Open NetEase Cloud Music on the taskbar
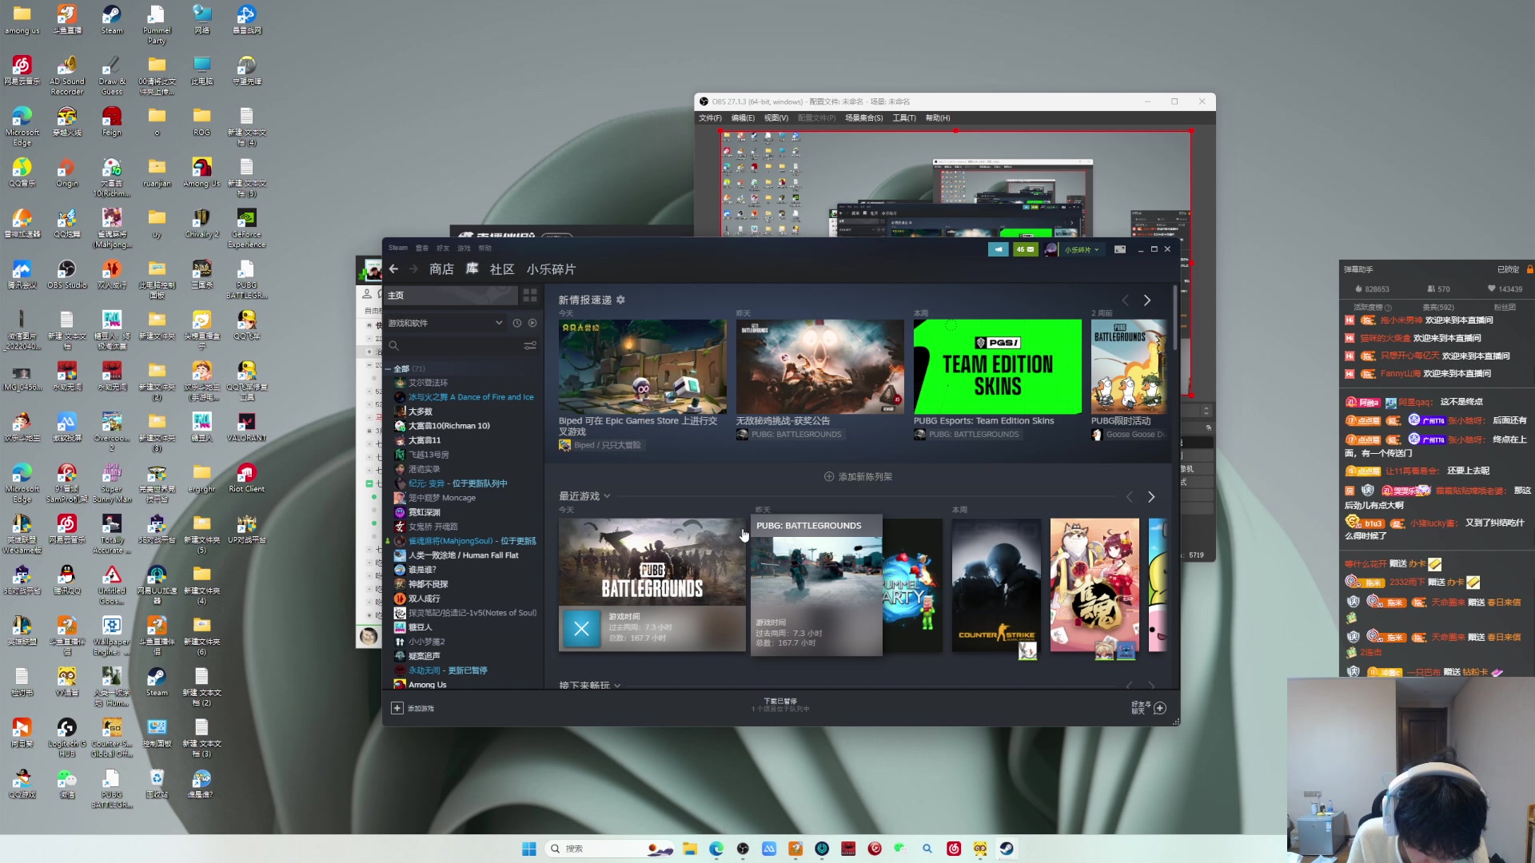The height and width of the screenshot is (863, 1535). pyautogui.click(x=954, y=849)
